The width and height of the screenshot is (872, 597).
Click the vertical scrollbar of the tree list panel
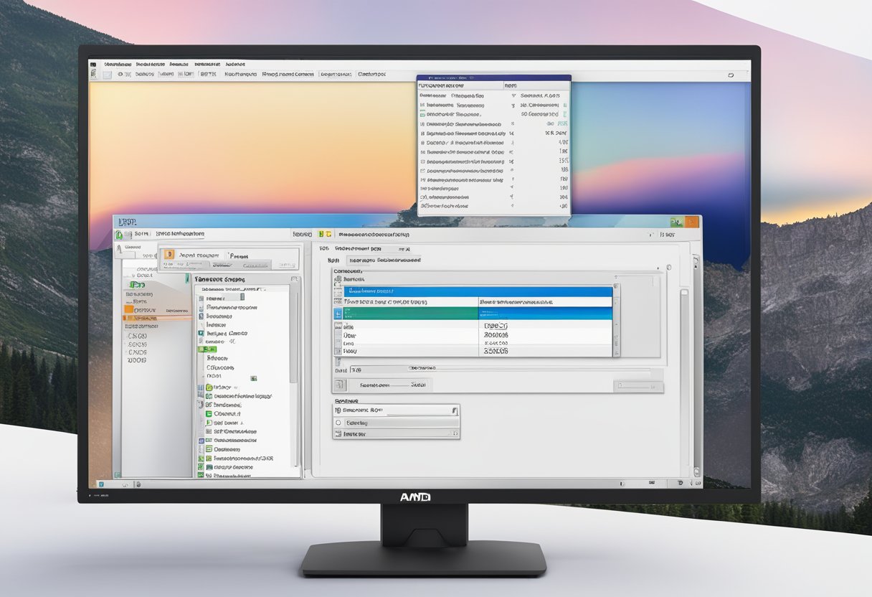[x=293, y=337]
